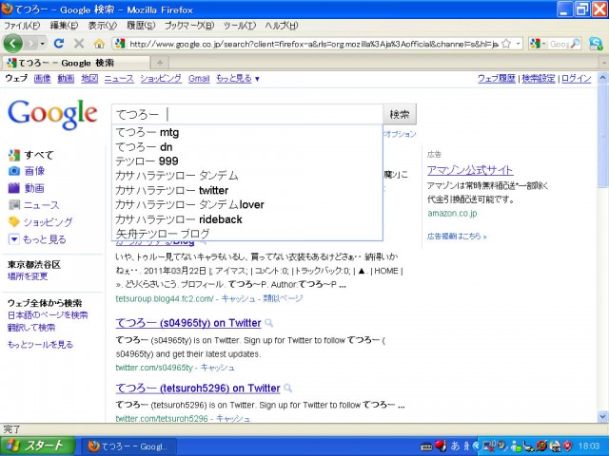This screenshot has height=456, width=609.
Task: Select the てつろー - Google 検索 tab
Action: click(76, 63)
